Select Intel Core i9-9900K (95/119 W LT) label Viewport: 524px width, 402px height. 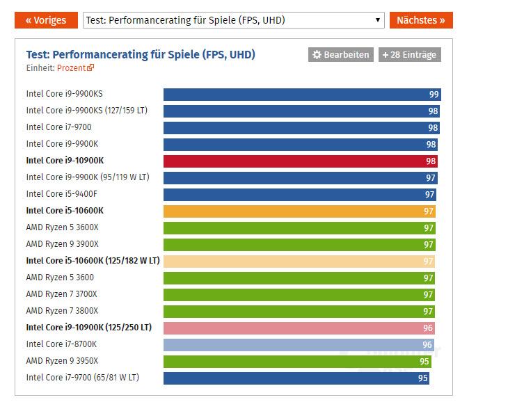(x=88, y=177)
